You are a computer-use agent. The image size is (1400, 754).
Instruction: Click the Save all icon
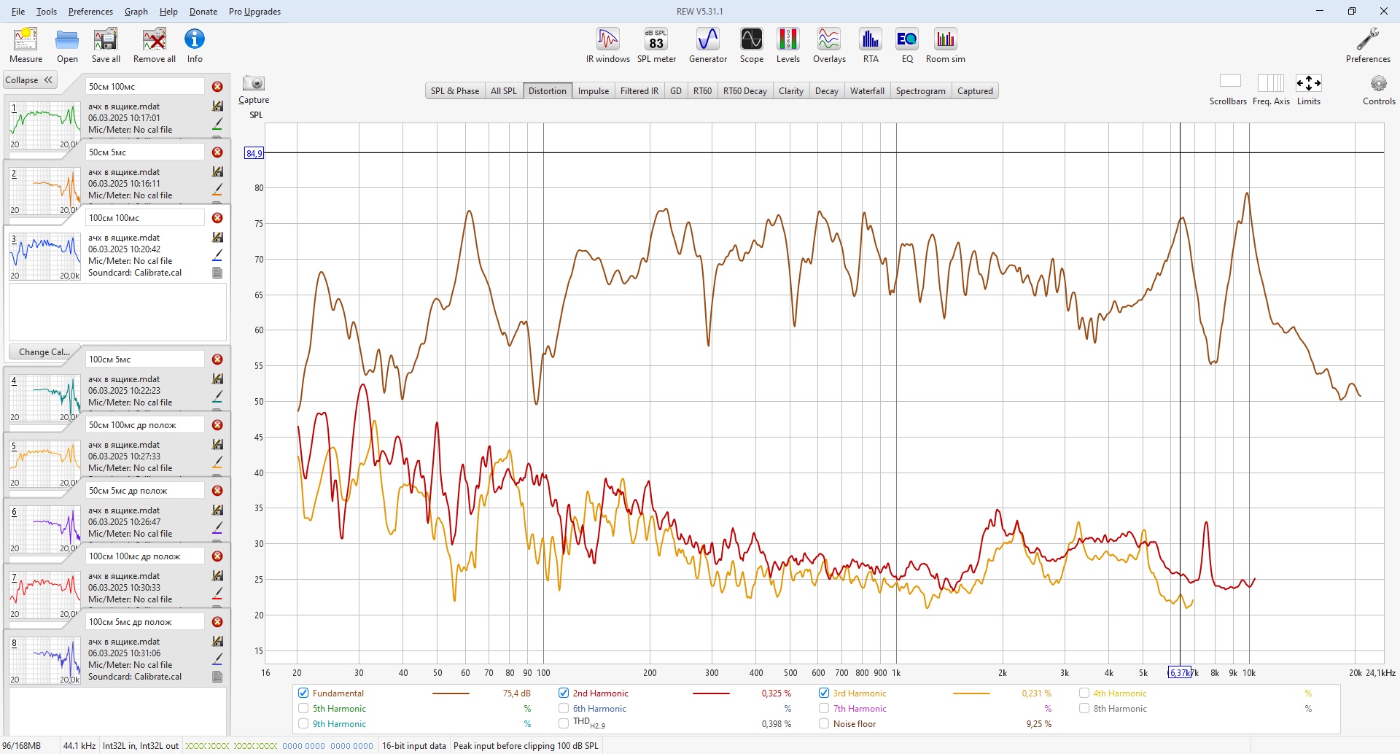(106, 45)
